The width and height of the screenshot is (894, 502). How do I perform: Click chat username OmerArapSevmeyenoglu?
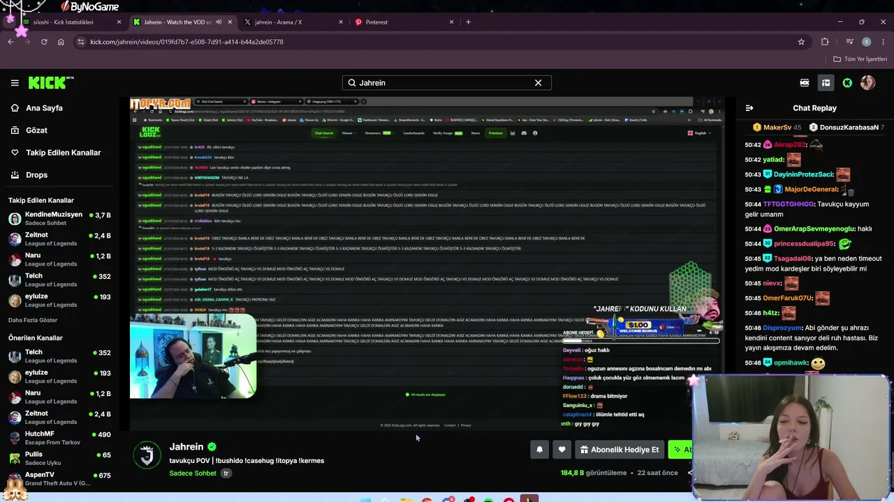coord(814,229)
